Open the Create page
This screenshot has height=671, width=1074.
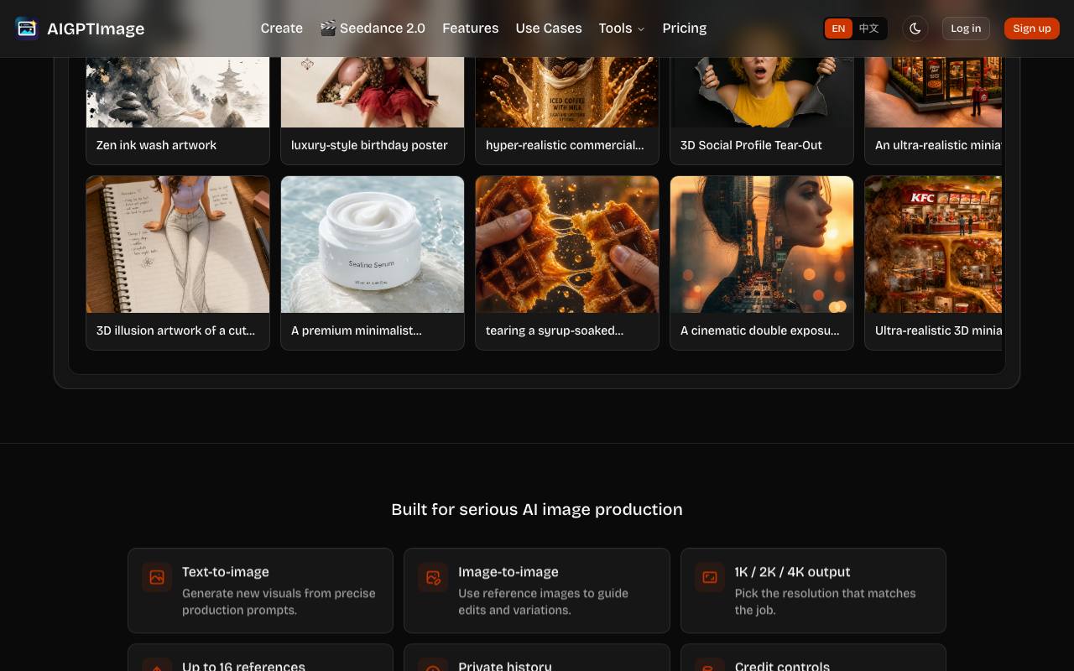tap(282, 29)
